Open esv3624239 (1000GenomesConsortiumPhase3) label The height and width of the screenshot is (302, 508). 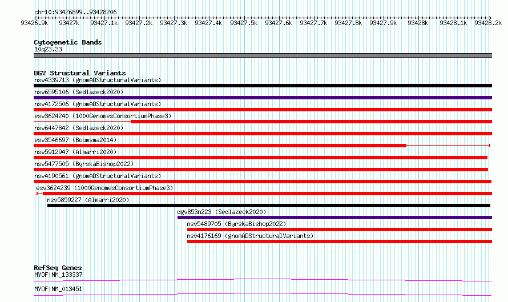(104, 188)
